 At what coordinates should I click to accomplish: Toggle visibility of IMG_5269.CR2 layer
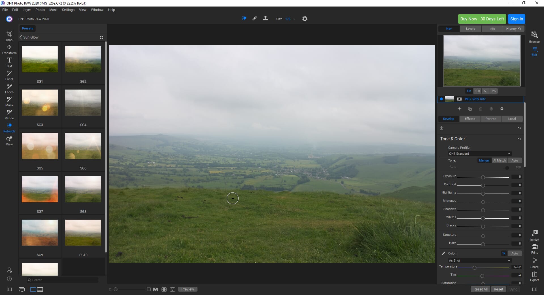[441, 99]
